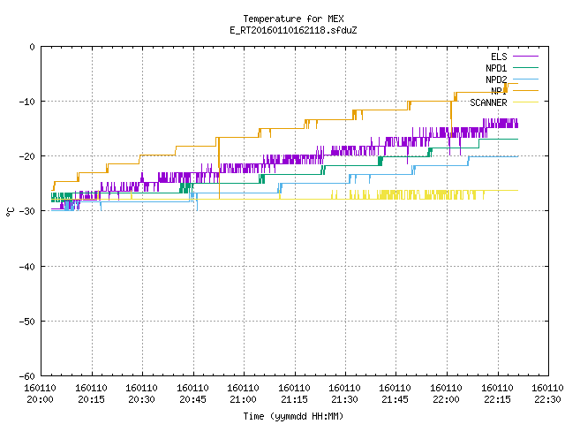Click the green NPD1 legend line sample
Viewport: 565px width, 424px height.
click(x=525, y=67)
